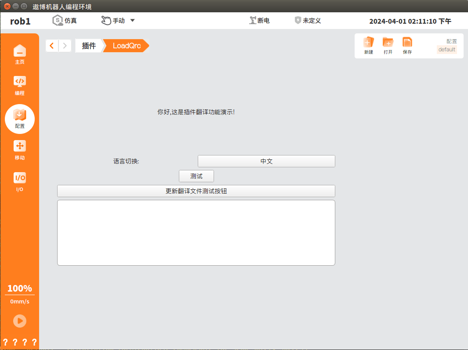Select the 插件 breadcrumb tab

click(89, 46)
